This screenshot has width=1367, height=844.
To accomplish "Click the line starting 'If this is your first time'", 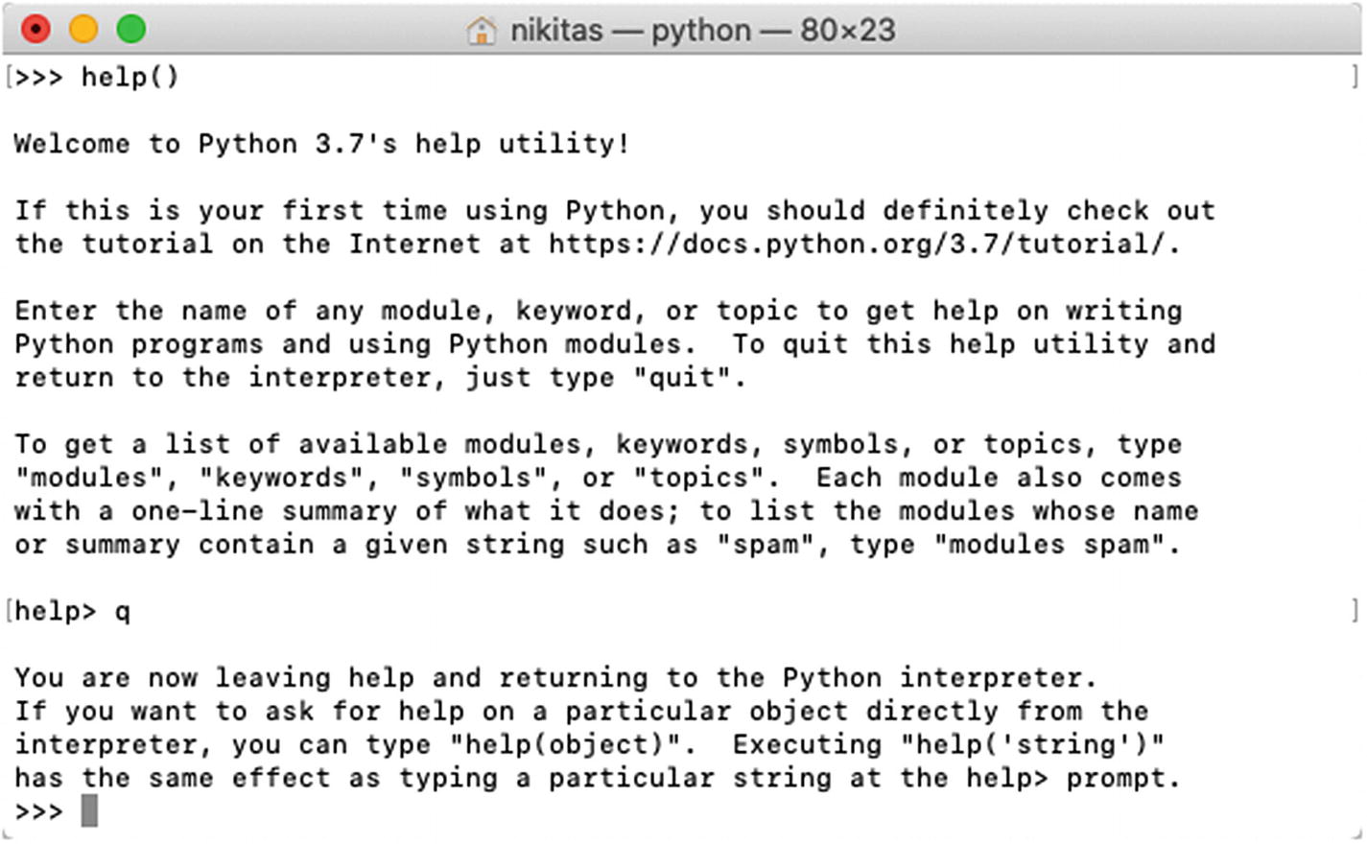I will pyautogui.click(x=615, y=210).
